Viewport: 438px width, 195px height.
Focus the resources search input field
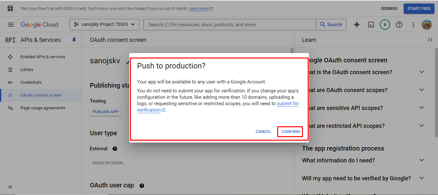point(230,25)
